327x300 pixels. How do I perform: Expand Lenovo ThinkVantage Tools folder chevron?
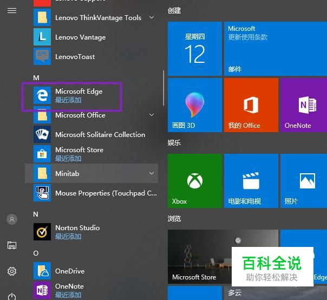click(152, 17)
